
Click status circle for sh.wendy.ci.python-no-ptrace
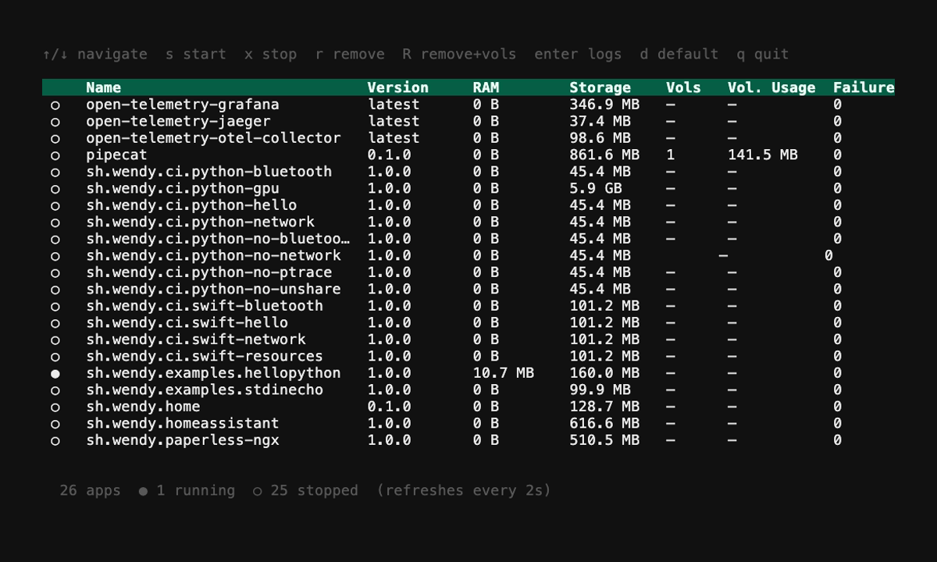[55, 273]
